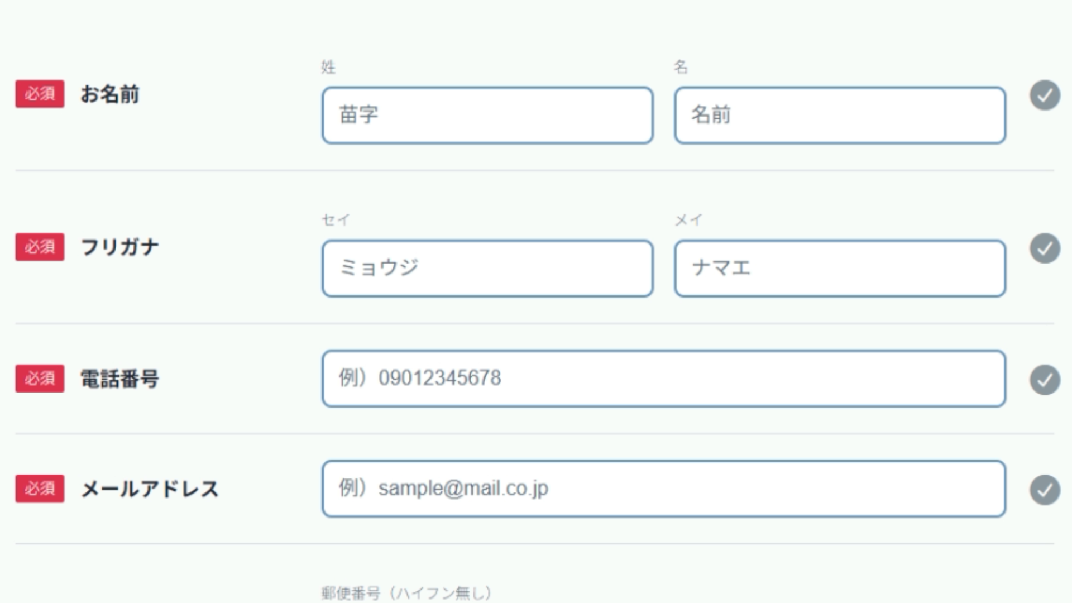
Task: Click the 名 sublabel above first name
Action: pos(681,67)
